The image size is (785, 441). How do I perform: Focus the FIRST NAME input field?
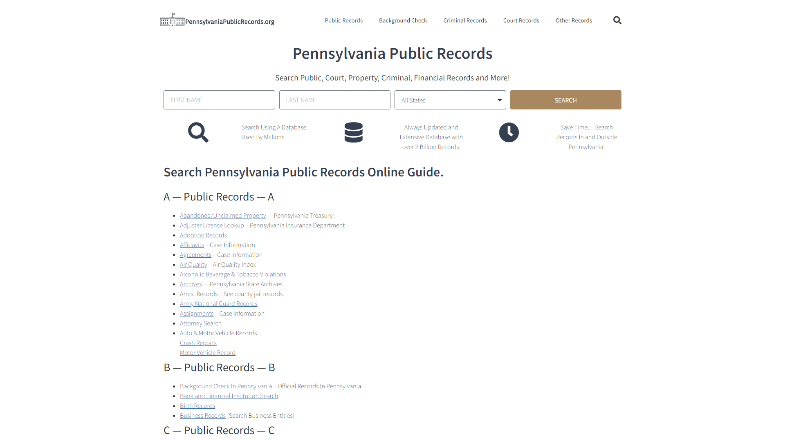click(219, 100)
